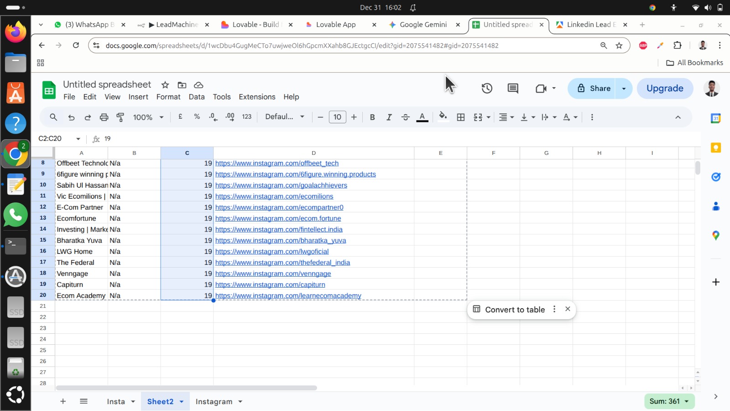Click the increase decimal places icon

click(230, 117)
